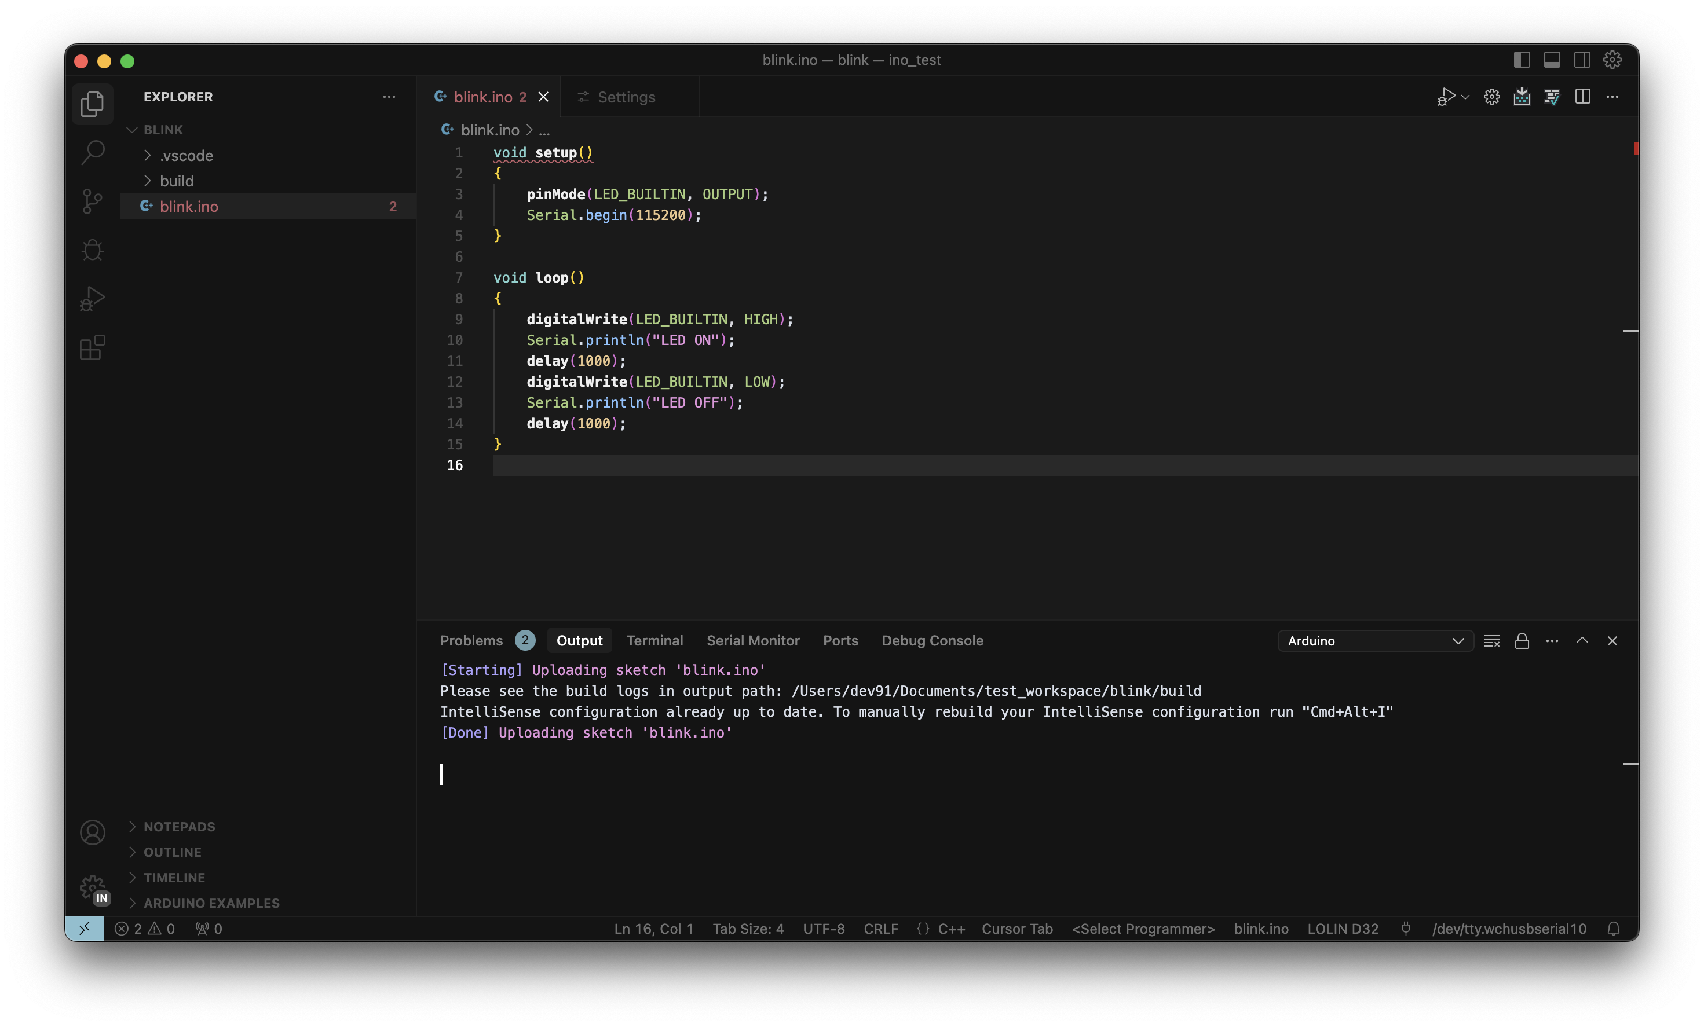Click Select Programmer in status bar
The width and height of the screenshot is (1704, 1027).
point(1142,928)
